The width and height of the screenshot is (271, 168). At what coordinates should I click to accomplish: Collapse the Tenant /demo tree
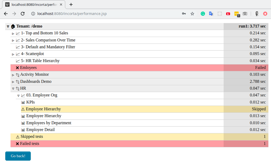point(8,26)
